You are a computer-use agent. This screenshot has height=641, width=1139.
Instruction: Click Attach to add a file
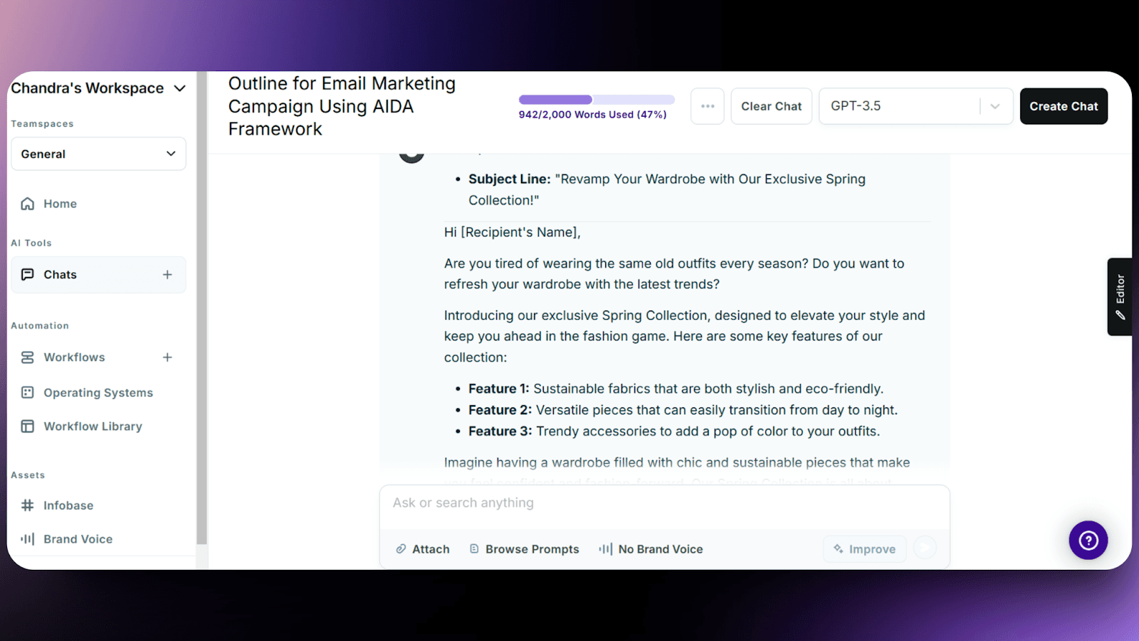coord(423,549)
